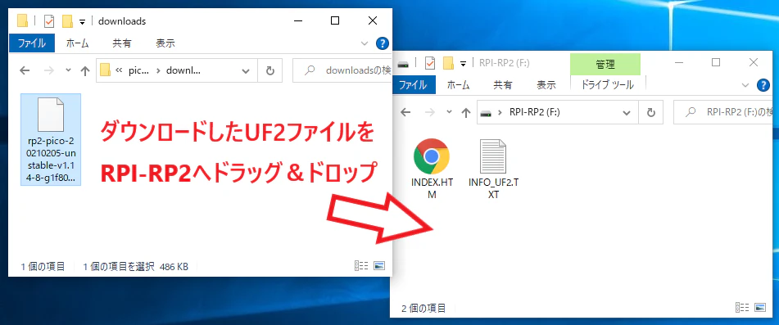
Task: Maximize the downloads window
Action: click(335, 20)
